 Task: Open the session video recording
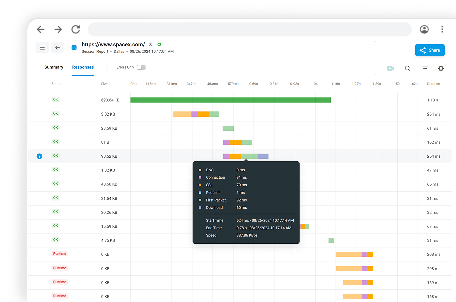point(390,68)
